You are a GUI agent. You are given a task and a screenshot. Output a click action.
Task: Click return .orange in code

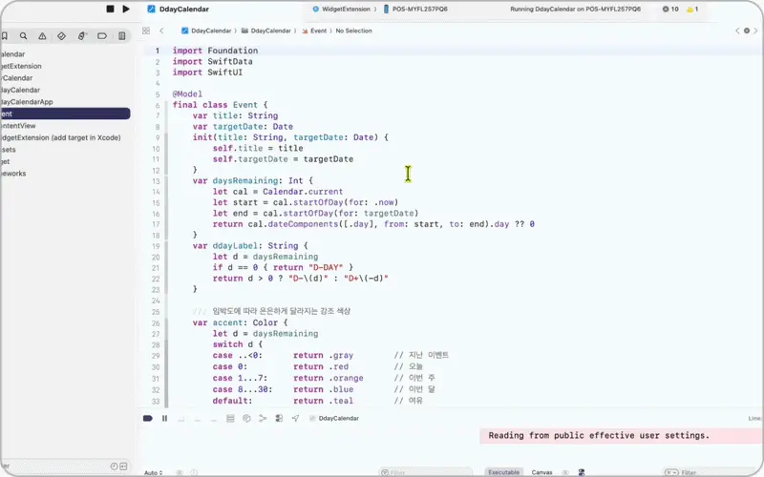pyautogui.click(x=329, y=378)
